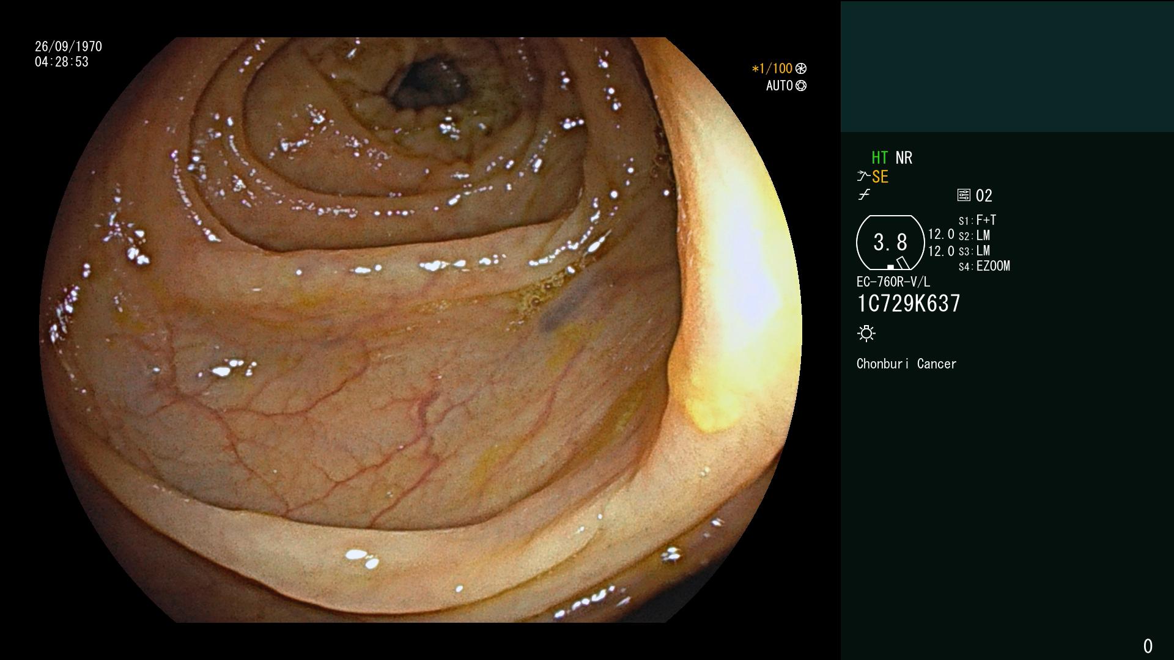Click the S2: LM switch assignment
Screen dimensions: 1174x660
coord(974,235)
